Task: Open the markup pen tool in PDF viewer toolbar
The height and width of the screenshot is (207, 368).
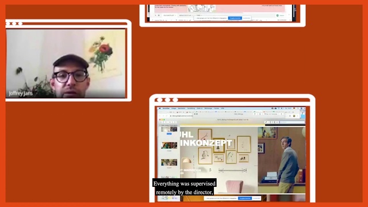Action: [267, 122]
